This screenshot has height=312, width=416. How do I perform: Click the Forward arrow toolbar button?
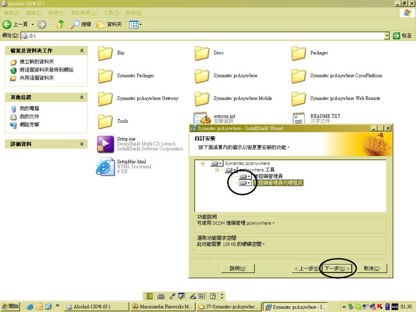click(x=42, y=24)
